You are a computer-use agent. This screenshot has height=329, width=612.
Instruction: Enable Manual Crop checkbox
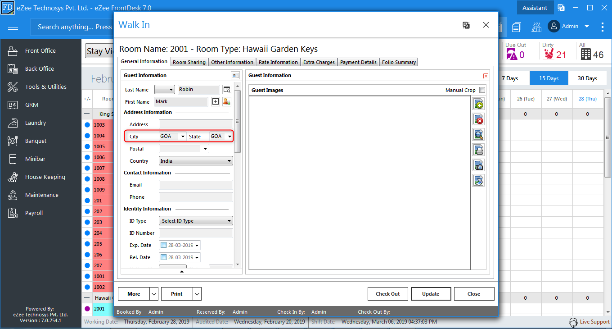coord(482,90)
